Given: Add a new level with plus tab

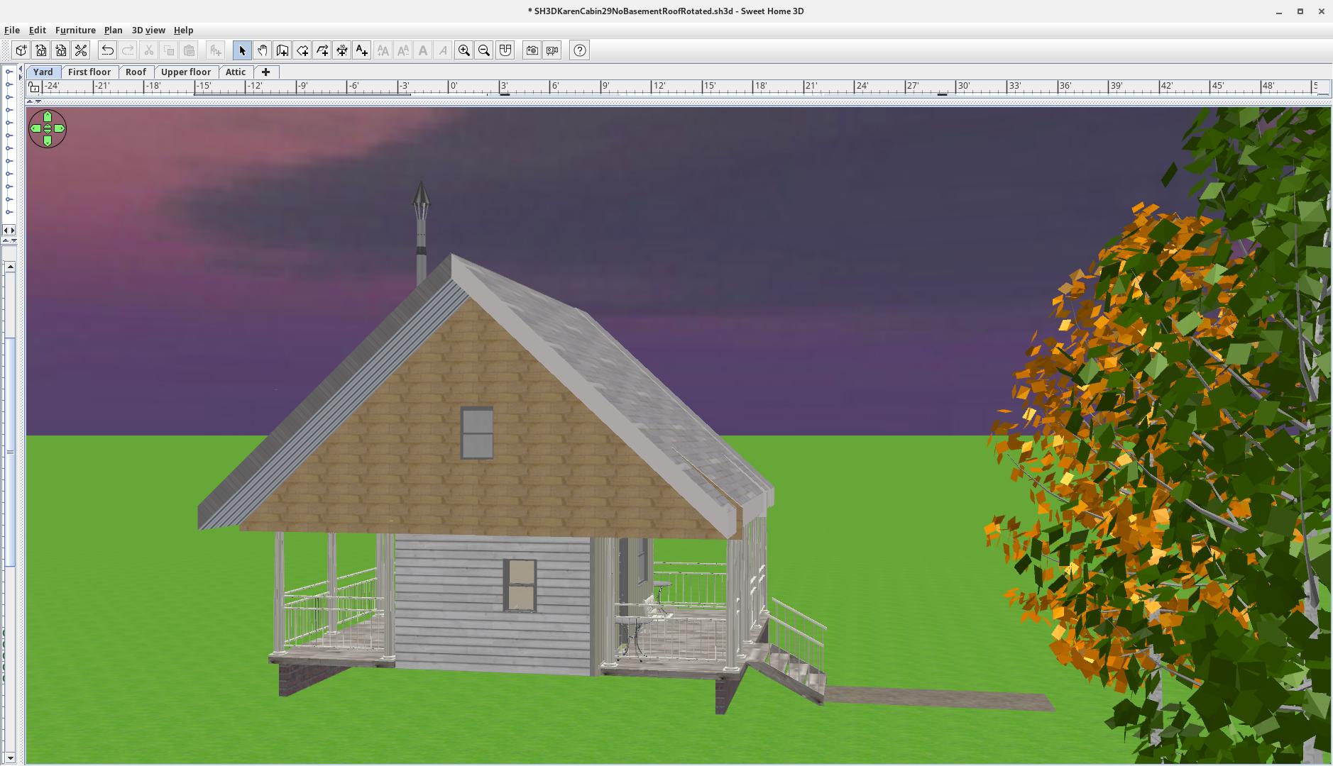Looking at the screenshot, I should click(x=265, y=72).
